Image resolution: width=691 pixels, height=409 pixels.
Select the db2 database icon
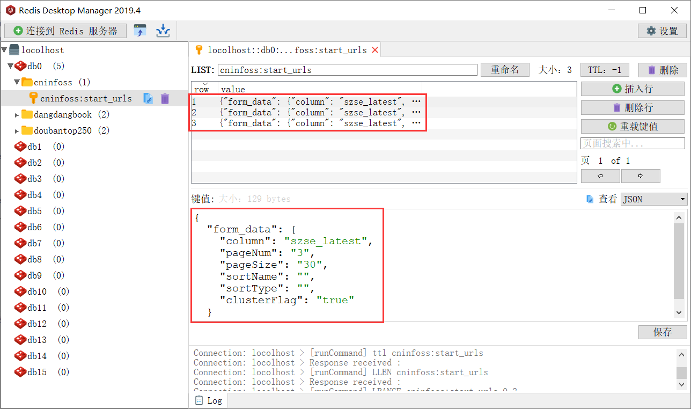click(x=20, y=163)
